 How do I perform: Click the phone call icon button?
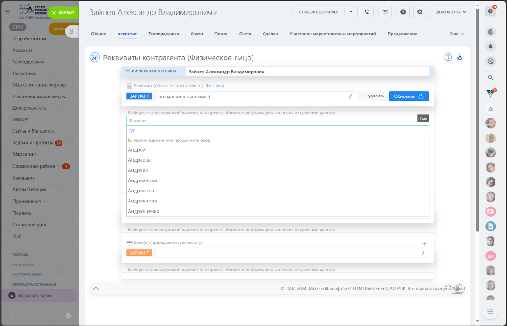pos(367,12)
